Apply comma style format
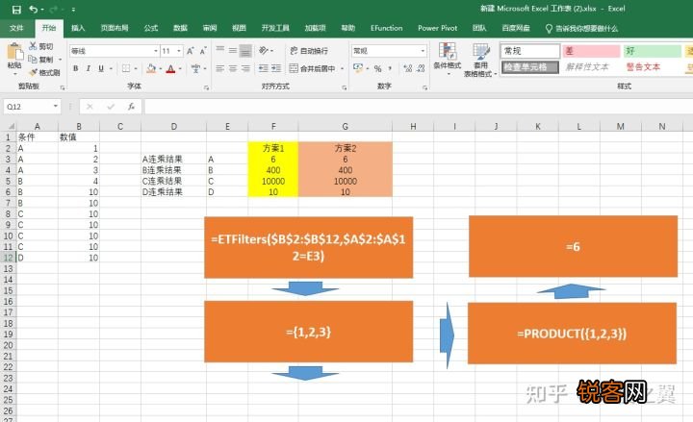 pos(390,68)
